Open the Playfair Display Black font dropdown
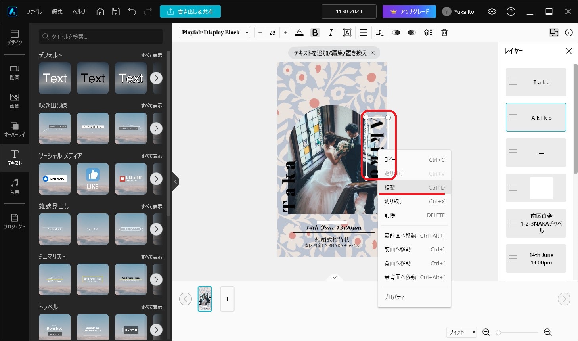 tap(214, 33)
